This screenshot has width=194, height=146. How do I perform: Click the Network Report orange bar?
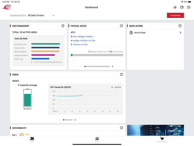[45, 51]
